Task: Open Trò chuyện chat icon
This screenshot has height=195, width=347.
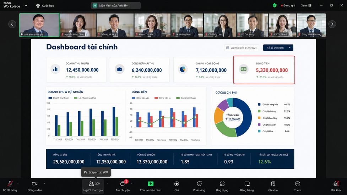Action: pyautogui.click(x=123, y=184)
